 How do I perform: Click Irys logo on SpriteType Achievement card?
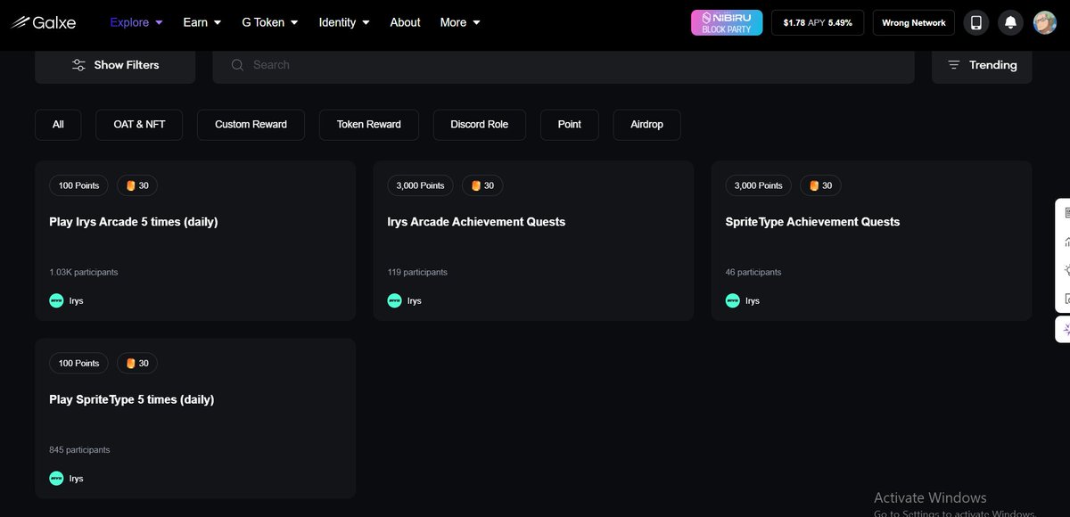732,300
